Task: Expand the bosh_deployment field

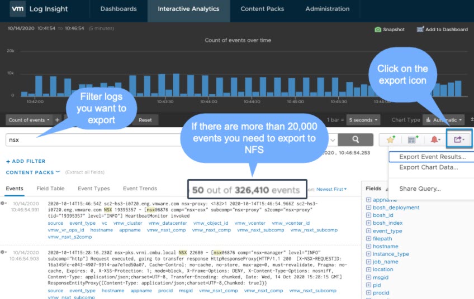Action: click(x=369, y=208)
